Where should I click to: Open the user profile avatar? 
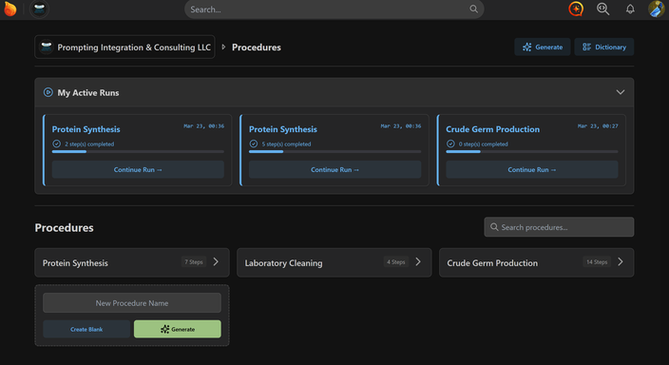coord(657,9)
